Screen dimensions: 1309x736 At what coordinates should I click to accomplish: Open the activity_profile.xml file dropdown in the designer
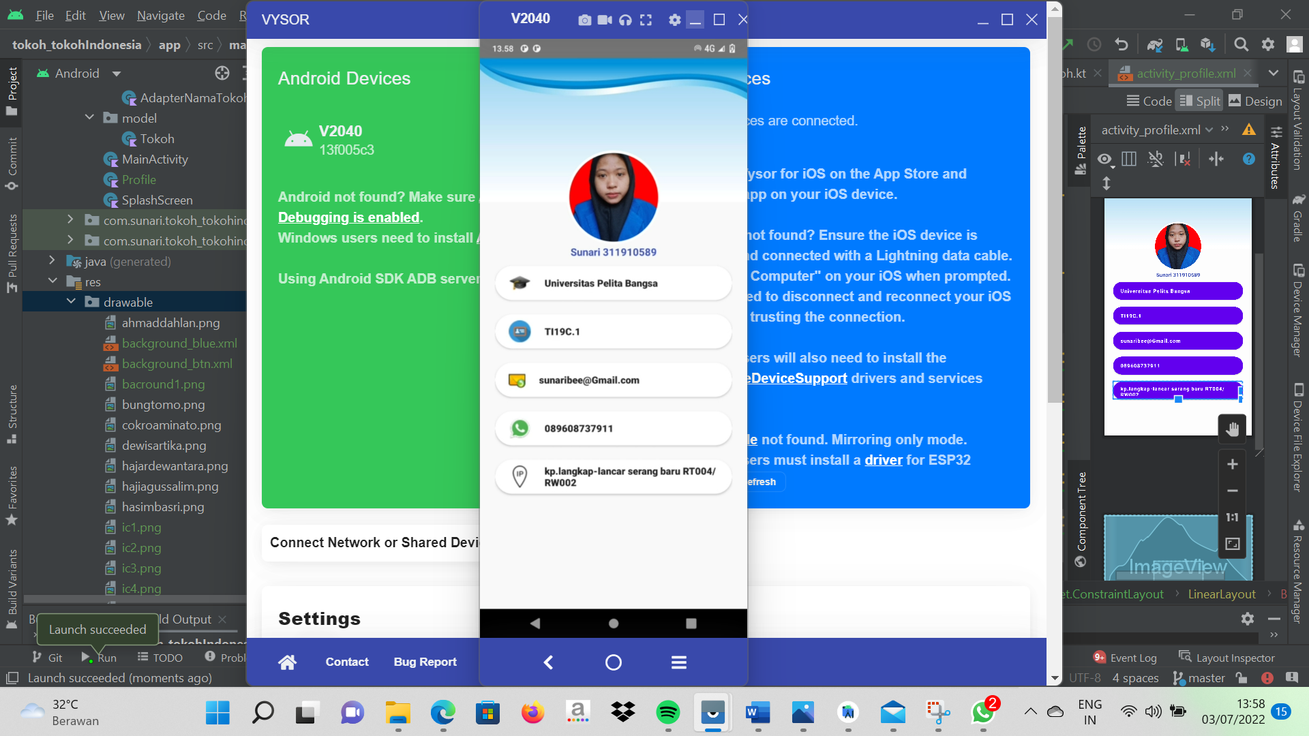[x=1157, y=129]
